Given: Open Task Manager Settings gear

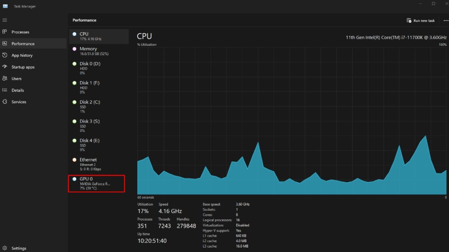Looking at the screenshot, I should pyautogui.click(x=5, y=248).
